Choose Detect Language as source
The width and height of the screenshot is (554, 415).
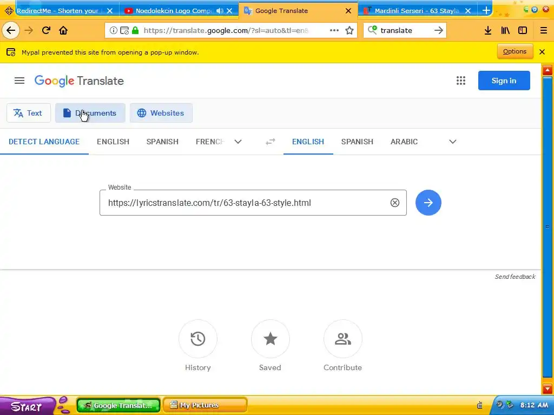(x=44, y=142)
